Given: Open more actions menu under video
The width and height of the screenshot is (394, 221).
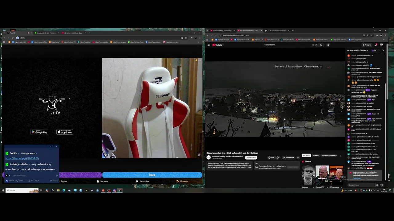Looking at the screenshot, I should pyautogui.click(x=298, y=157).
